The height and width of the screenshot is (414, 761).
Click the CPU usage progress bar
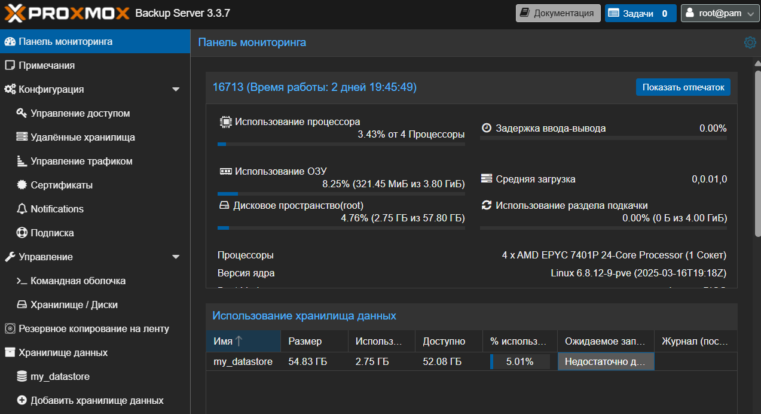pos(341,144)
